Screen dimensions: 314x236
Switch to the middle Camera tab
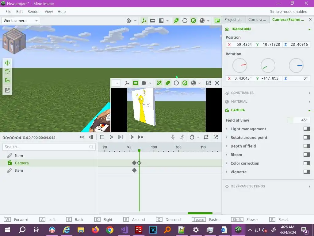click(258, 20)
